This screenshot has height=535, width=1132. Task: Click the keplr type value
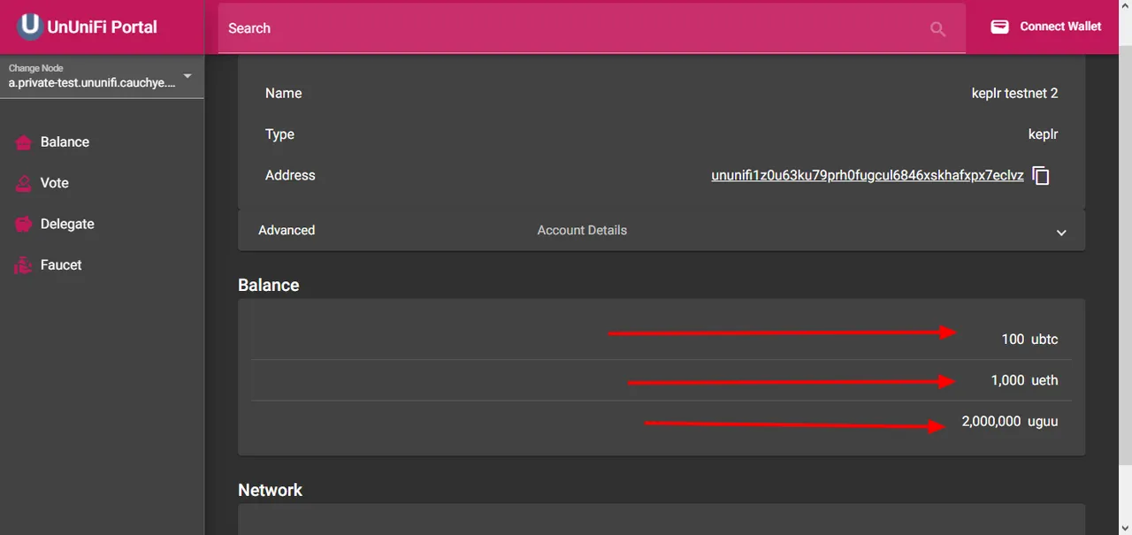1043,134
